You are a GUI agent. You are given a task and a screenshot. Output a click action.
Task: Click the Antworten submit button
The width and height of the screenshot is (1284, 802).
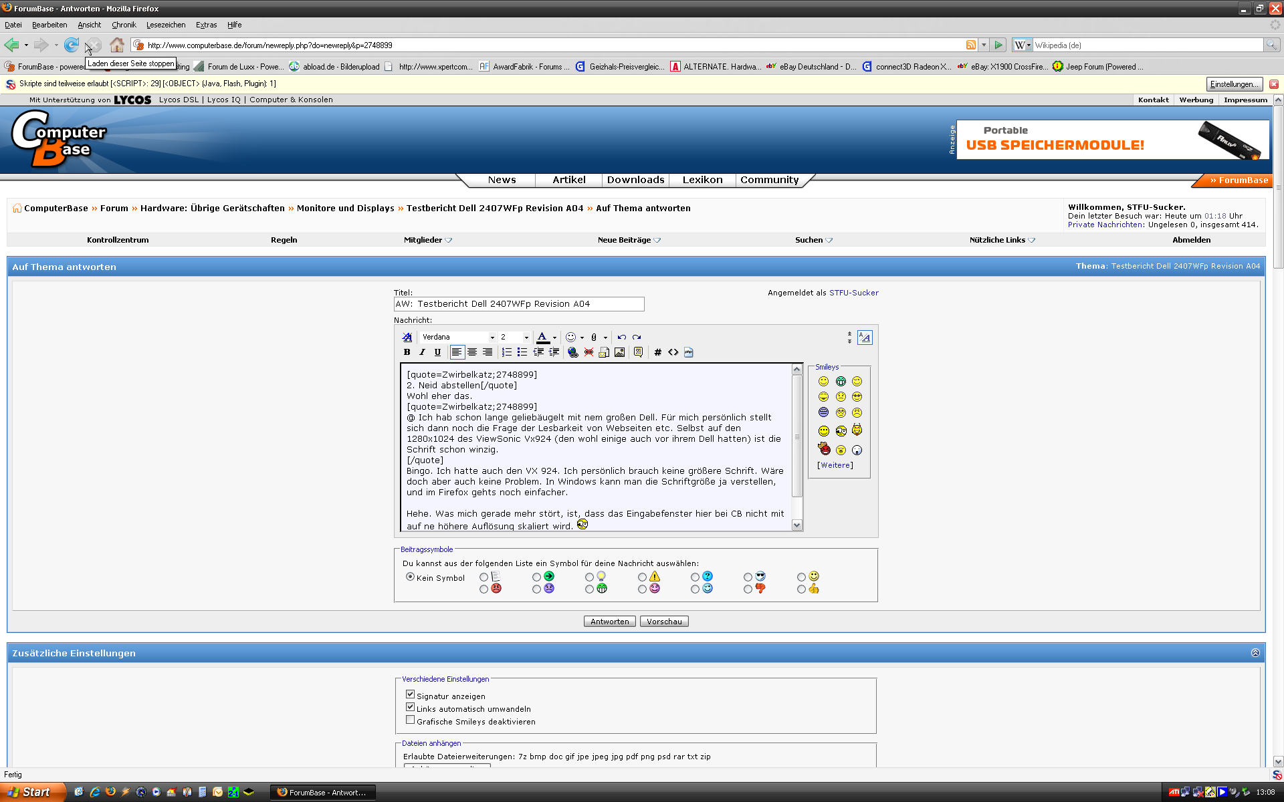pyautogui.click(x=609, y=622)
